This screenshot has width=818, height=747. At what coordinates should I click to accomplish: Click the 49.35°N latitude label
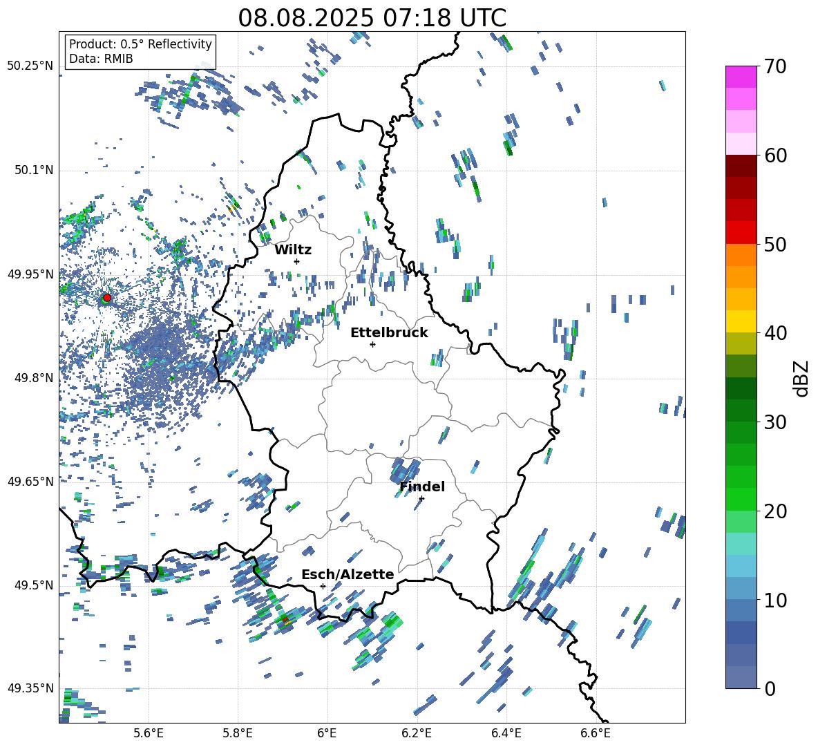coord(30,688)
